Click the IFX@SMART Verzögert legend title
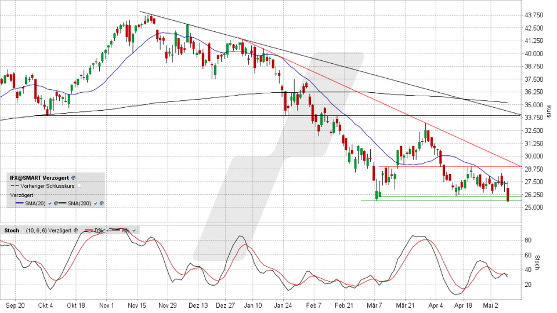 tap(39, 178)
